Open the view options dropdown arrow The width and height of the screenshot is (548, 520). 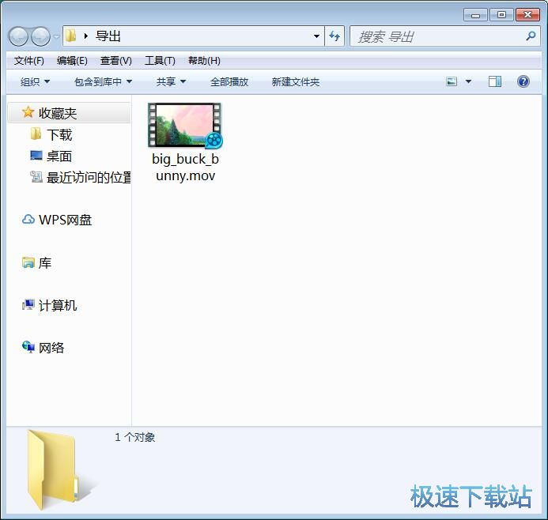coord(468,81)
